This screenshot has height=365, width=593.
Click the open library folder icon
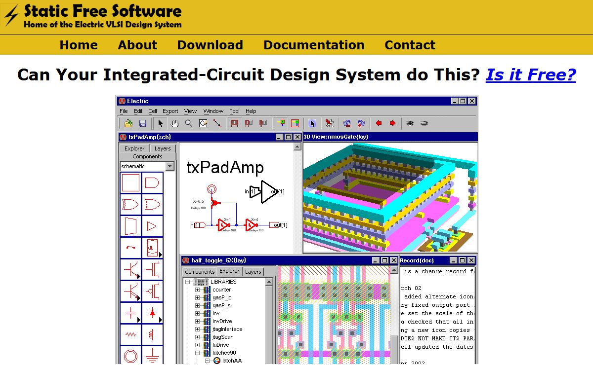128,123
